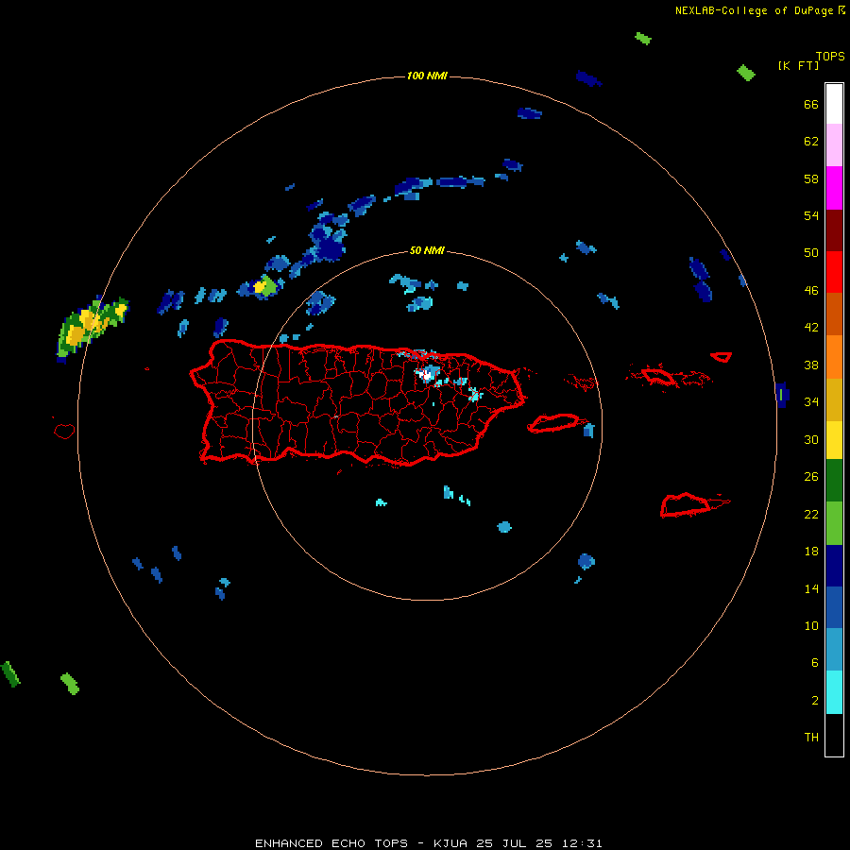The image size is (850, 850).
Task: Click legend value 58
Action: [811, 178]
